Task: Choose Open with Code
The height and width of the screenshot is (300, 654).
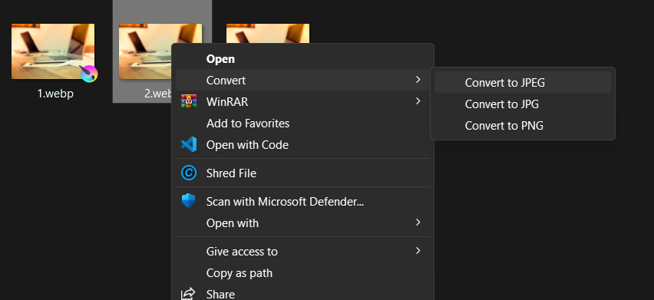Action: click(x=302, y=145)
